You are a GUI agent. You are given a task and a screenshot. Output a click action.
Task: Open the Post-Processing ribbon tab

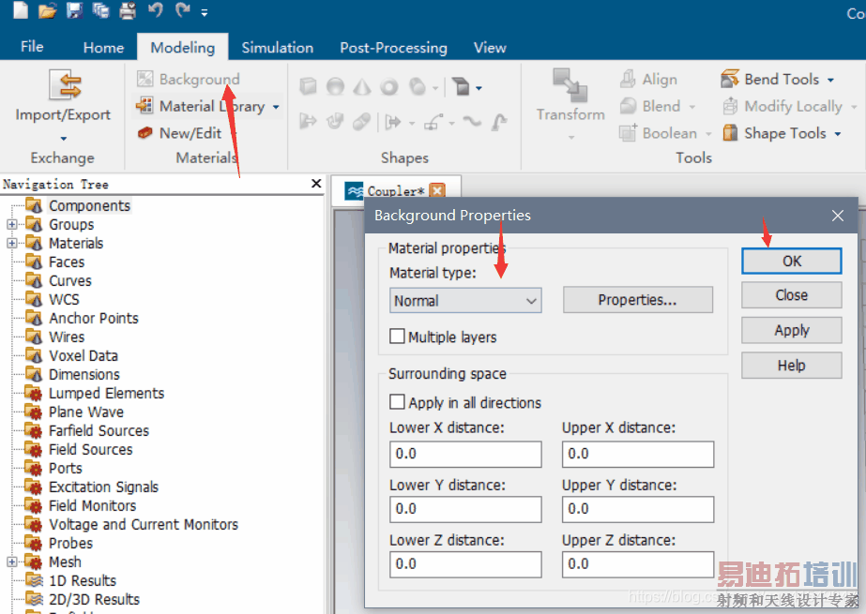pos(393,48)
